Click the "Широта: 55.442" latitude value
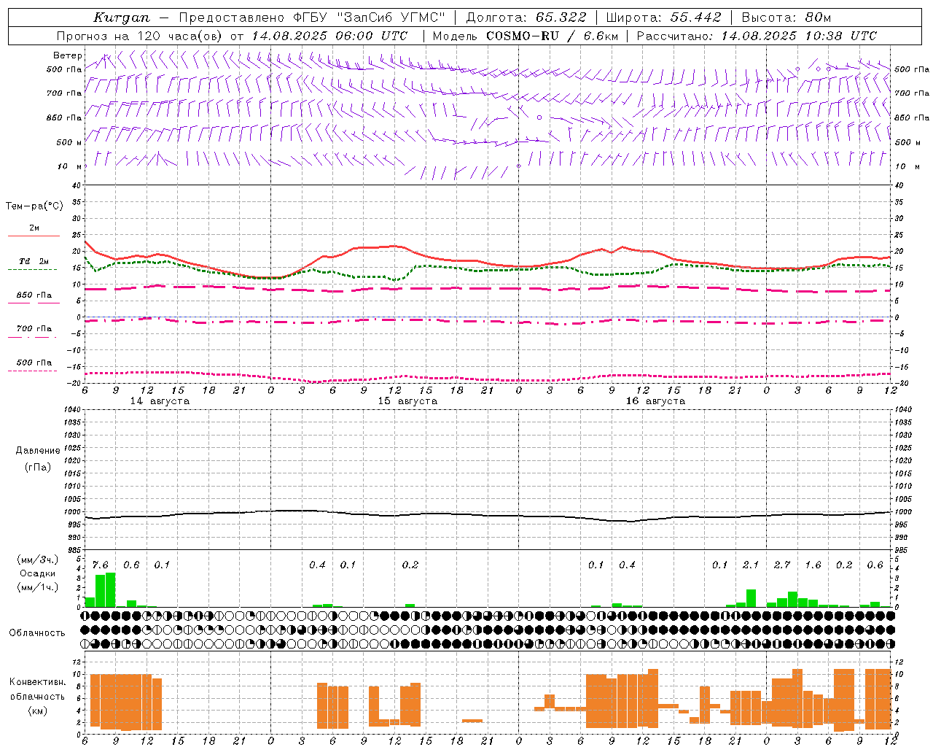933x747 pixels. pyautogui.click(x=663, y=18)
